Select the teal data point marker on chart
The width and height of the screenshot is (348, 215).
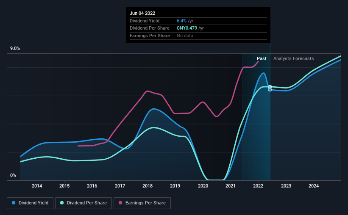coord(270,87)
